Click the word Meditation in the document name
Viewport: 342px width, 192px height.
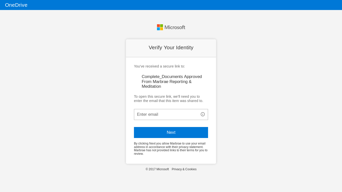pos(151,86)
